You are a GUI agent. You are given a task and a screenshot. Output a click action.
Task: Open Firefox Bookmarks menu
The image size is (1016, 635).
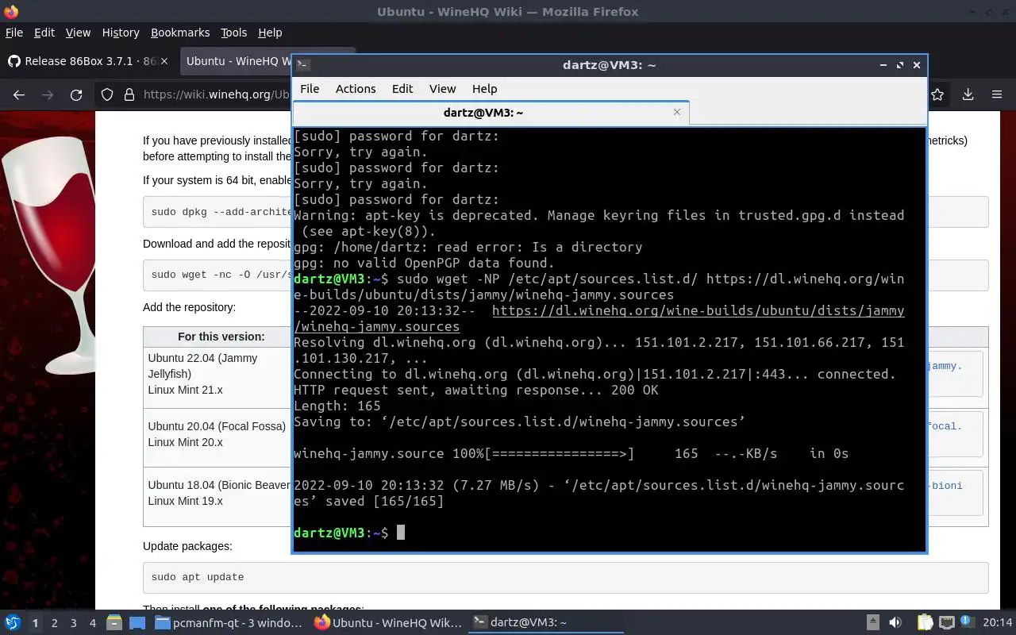[180, 33]
